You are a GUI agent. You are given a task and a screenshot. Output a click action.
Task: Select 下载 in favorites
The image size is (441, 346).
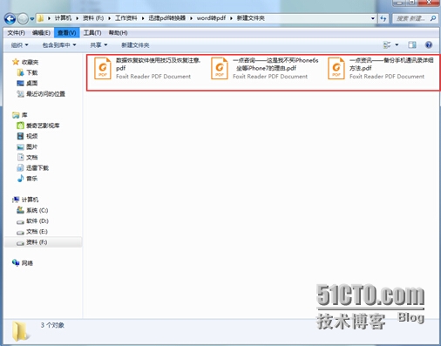coord(32,72)
